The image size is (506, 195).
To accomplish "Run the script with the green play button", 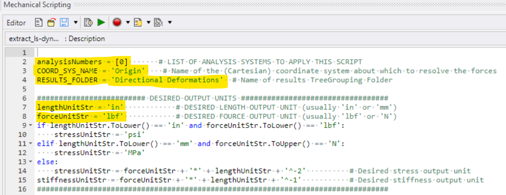I will click(x=101, y=23).
